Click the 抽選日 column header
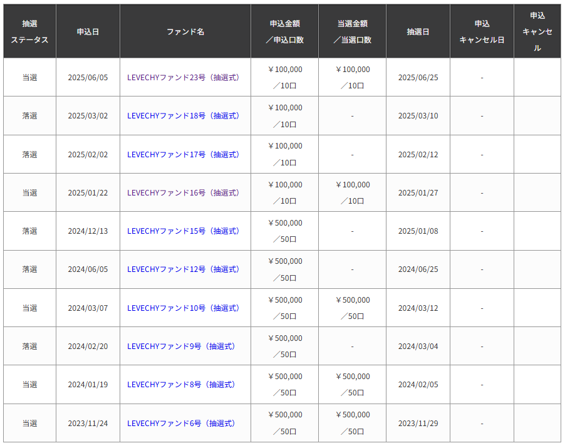The image size is (565, 443). (418, 31)
